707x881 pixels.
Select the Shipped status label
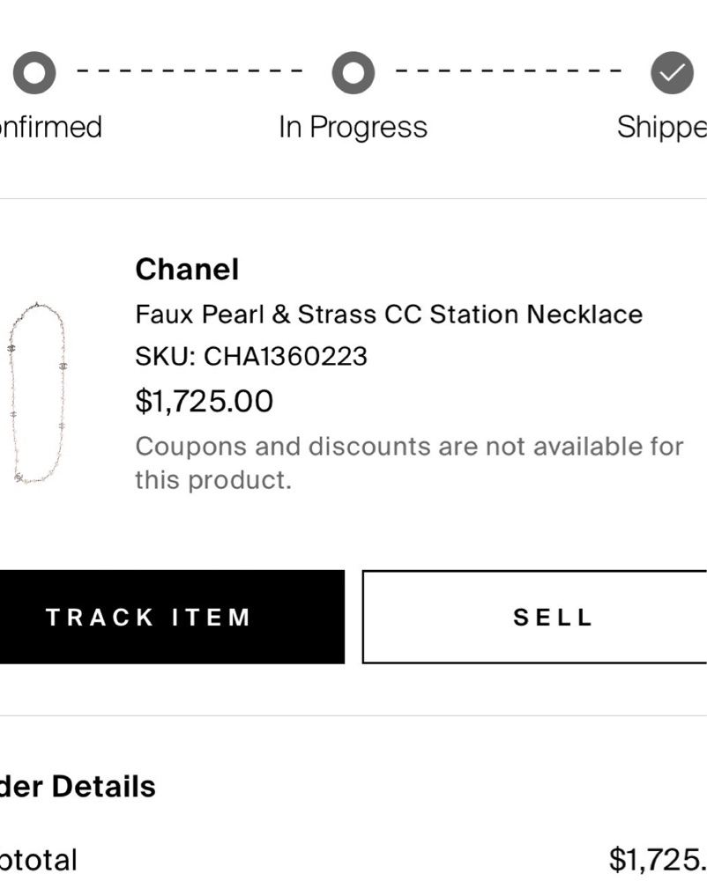661,127
